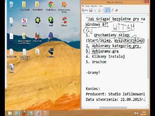Open Google Chrome desktop shortcut
The width and height of the screenshot is (155, 116).
[51, 6]
